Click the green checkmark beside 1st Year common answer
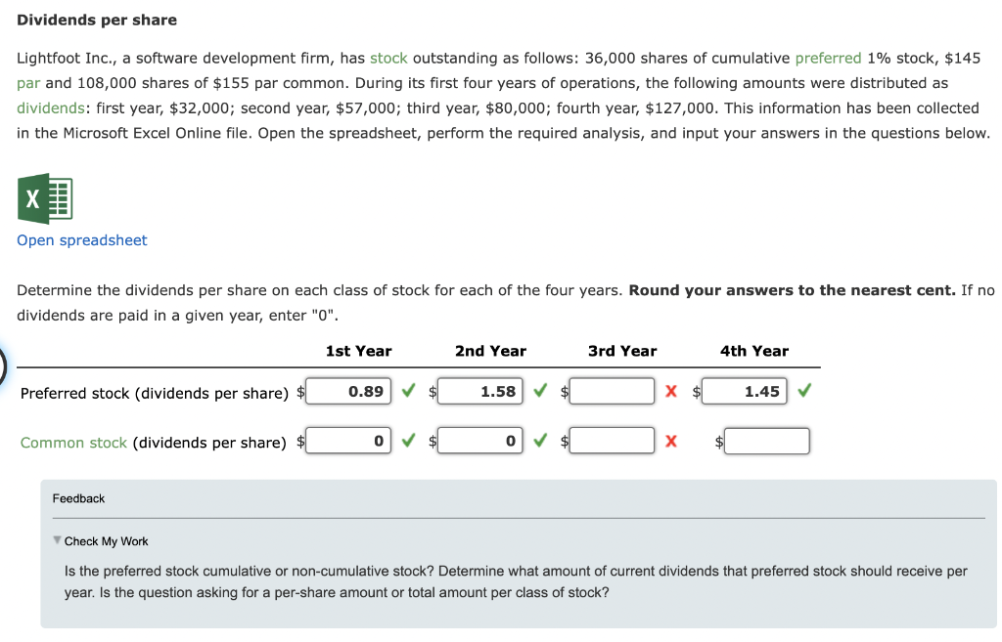Screen dimensions: 1002x642 click(x=408, y=440)
